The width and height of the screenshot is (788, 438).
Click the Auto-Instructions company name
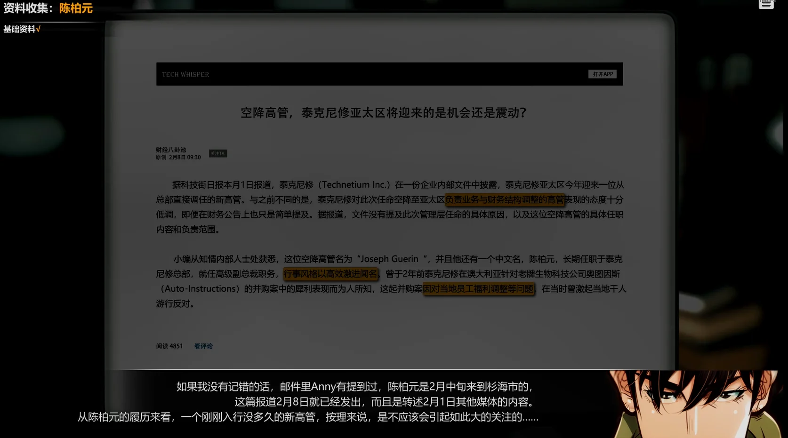(x=200, y=289)
